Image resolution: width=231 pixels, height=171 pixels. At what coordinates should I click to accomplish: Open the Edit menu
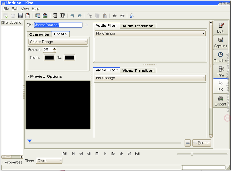pos(15,9)
